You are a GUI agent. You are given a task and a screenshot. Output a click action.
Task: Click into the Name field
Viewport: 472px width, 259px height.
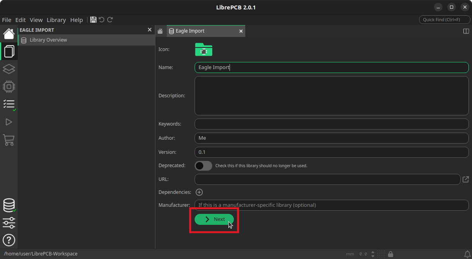pyautogui.click(x=332, y=67)
